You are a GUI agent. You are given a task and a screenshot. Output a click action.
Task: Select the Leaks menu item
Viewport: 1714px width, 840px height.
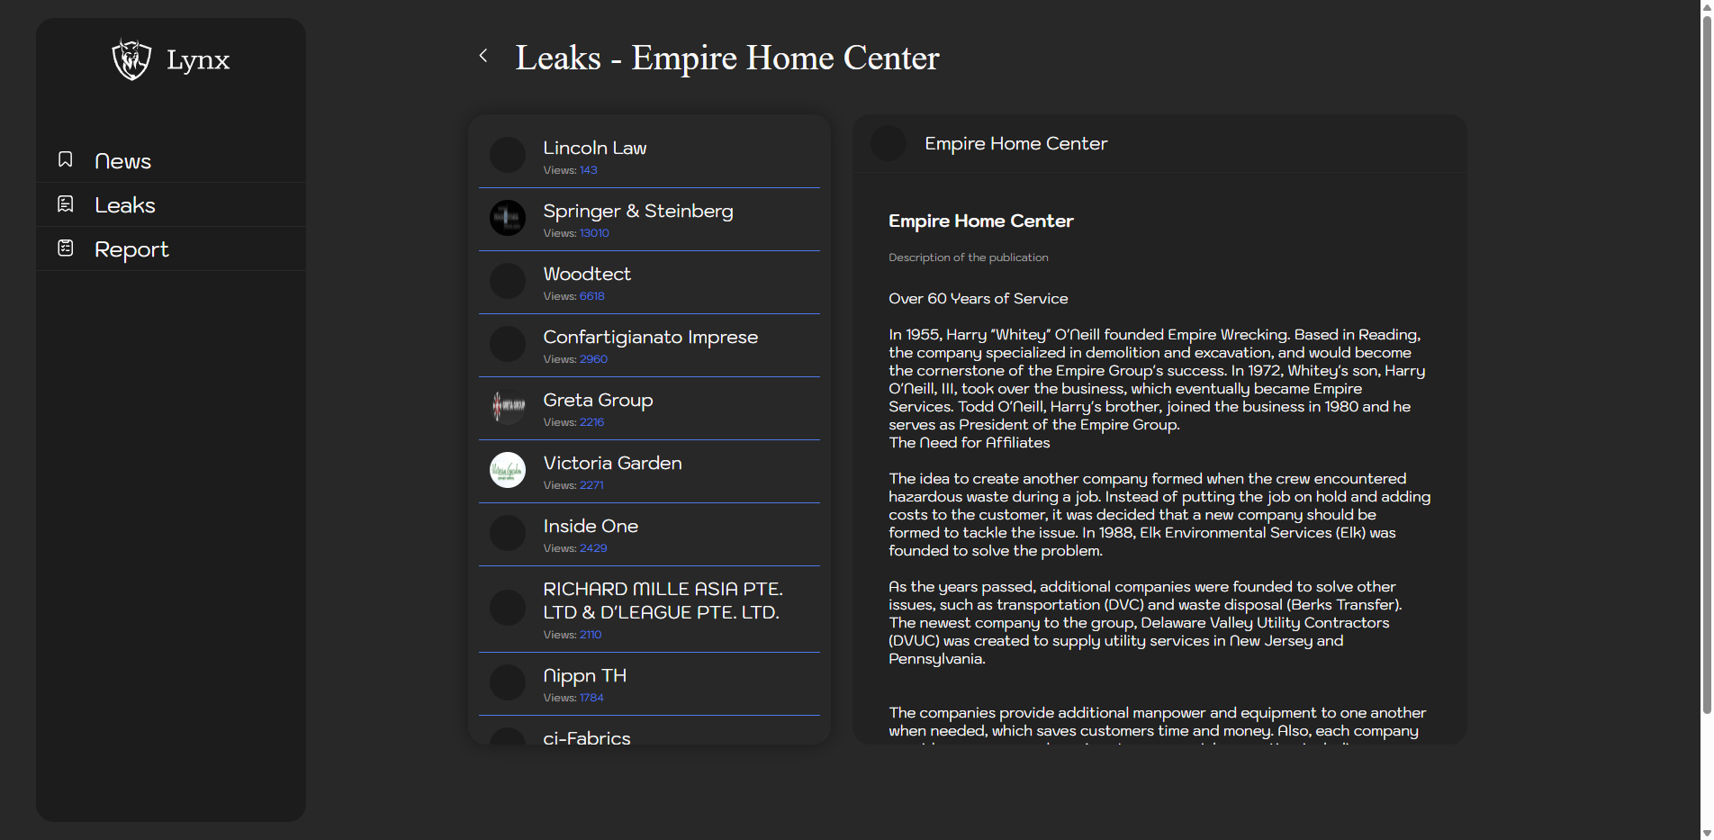125,205
